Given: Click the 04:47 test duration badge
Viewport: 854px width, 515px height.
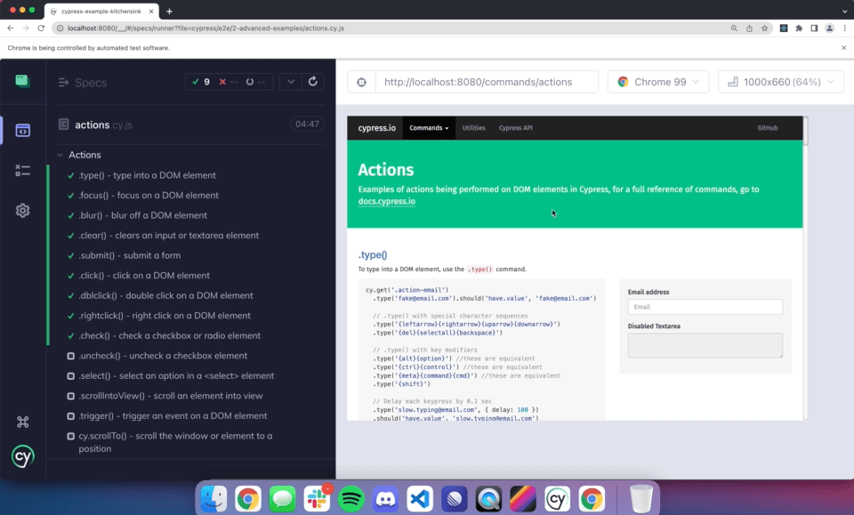Looking at the screenshot, I should (309, 125).
